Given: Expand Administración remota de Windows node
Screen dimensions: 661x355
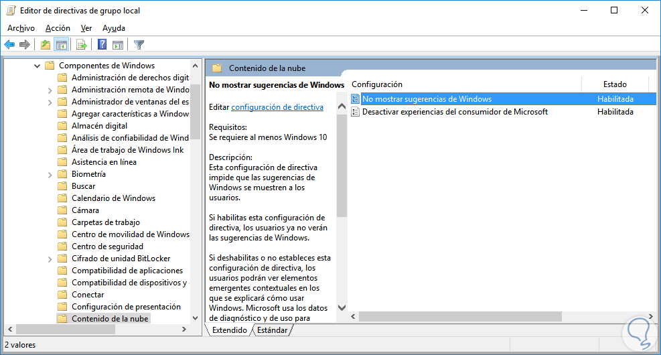Looking at the screenshot, I should point(50,90).
